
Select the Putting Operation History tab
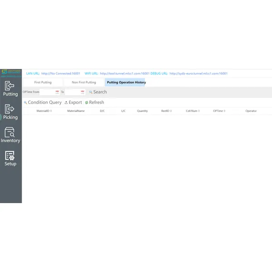tap(126, 83)
